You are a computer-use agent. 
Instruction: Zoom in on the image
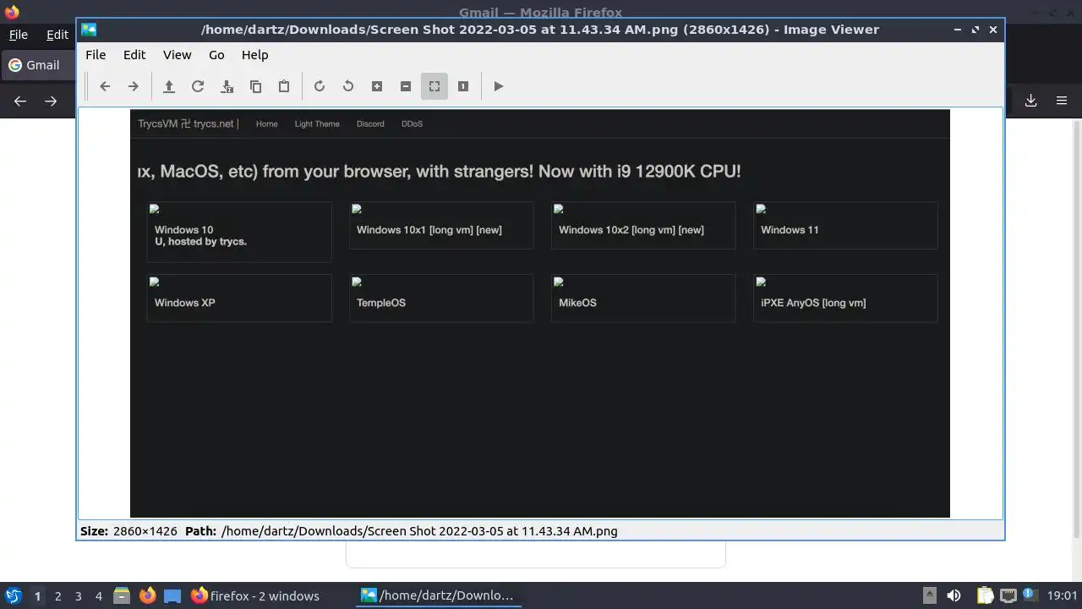coord(377,86)
